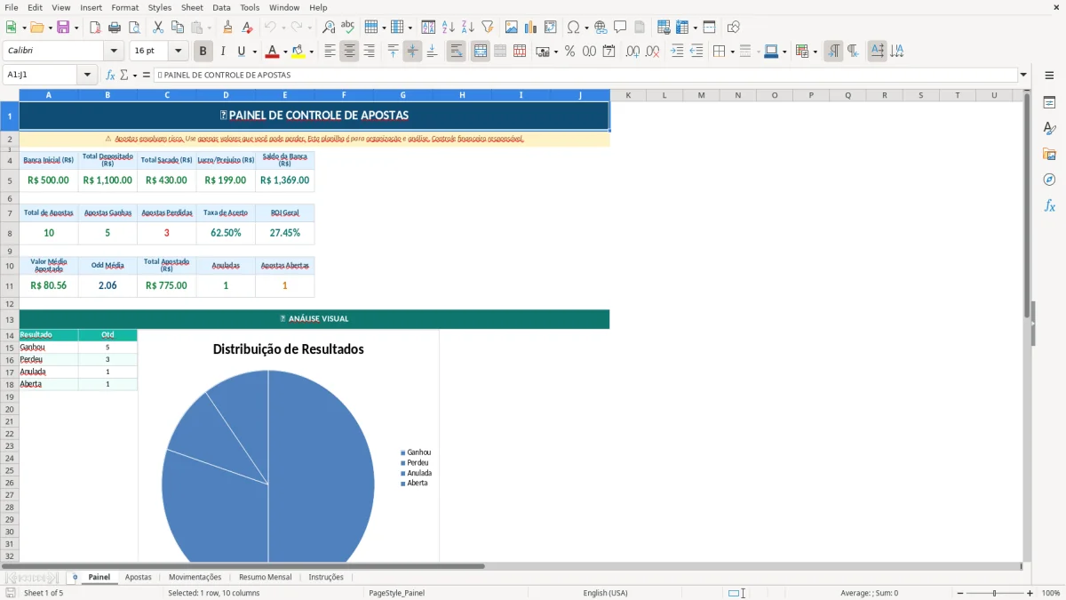This screenshot has height=600, width=1066.
Task: Click Define Print Area icon
Action: [x=664, y=28]
